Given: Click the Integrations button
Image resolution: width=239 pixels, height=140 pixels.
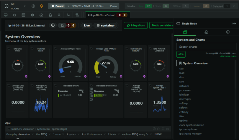Looking at the screenshot, I should pos(136,25).
